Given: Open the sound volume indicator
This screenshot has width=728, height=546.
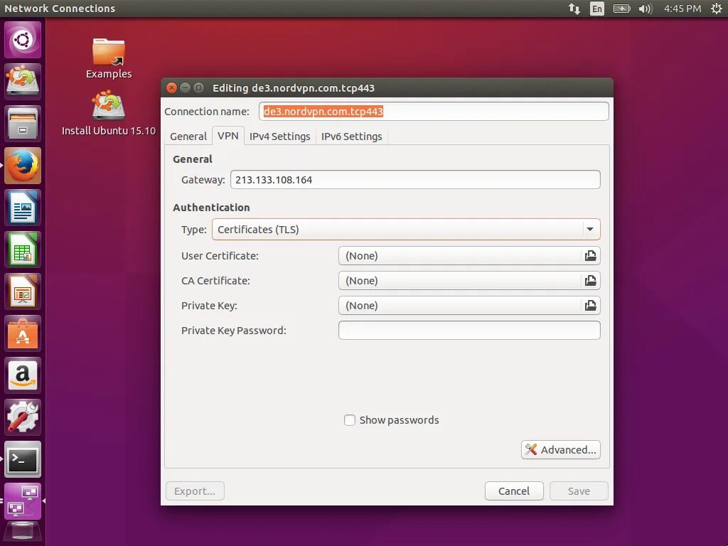Looking at the screenshot, I should click(x=646, y=9).
